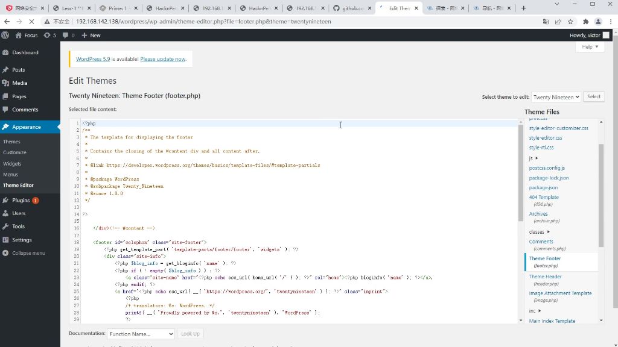
Task: Open Customize under Appearance
Action: pos(14,152)
